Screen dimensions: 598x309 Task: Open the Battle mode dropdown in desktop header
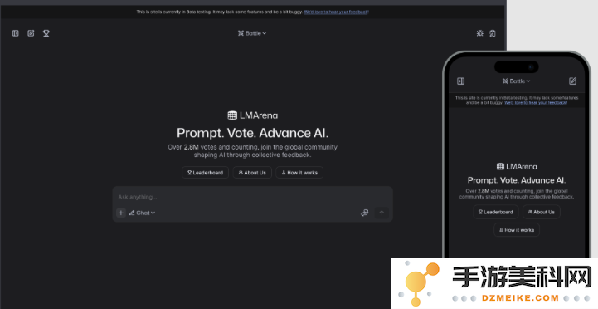click(x=252, y=33)
